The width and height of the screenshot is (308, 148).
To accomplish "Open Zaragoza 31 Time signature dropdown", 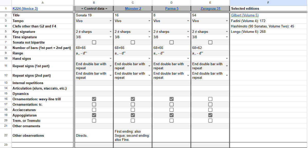I will [x=227, y=37].
